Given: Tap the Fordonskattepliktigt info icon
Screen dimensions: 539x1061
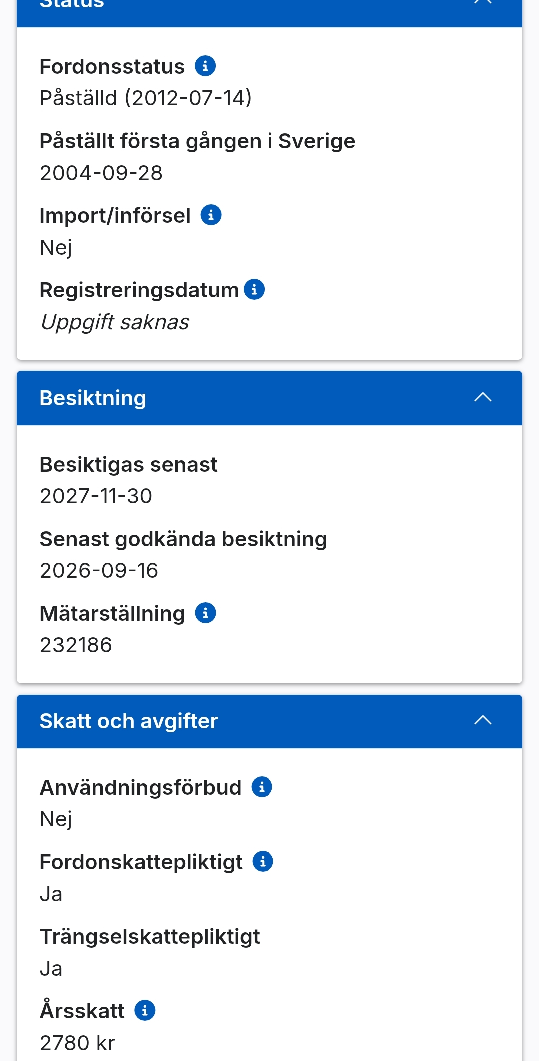Looking at the screenshot, I should click(x=263, y=861).
